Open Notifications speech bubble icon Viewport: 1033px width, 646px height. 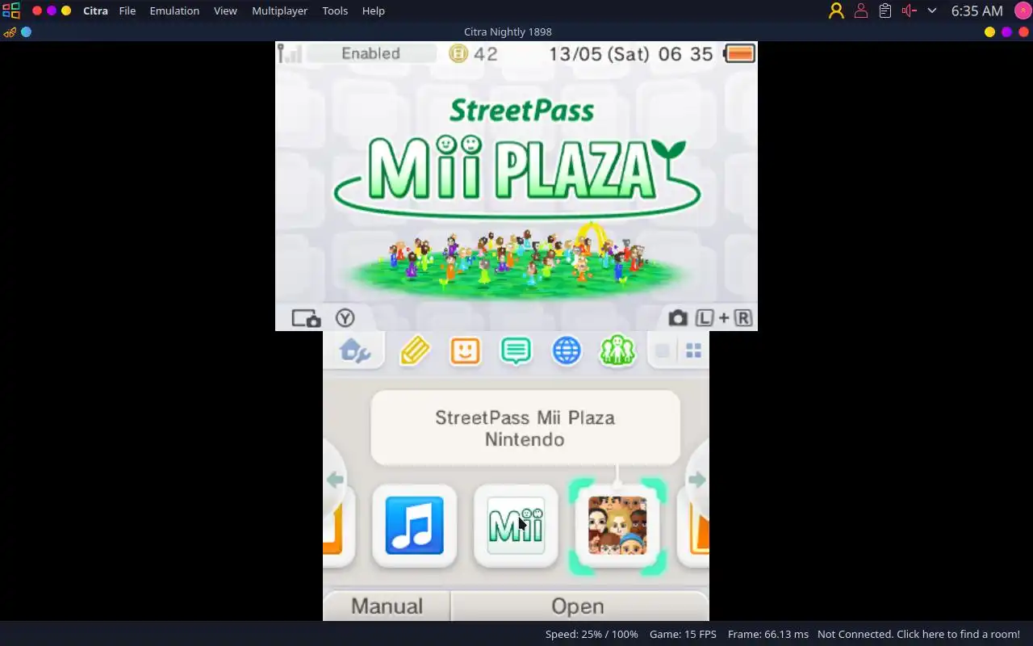coord(516,350)
